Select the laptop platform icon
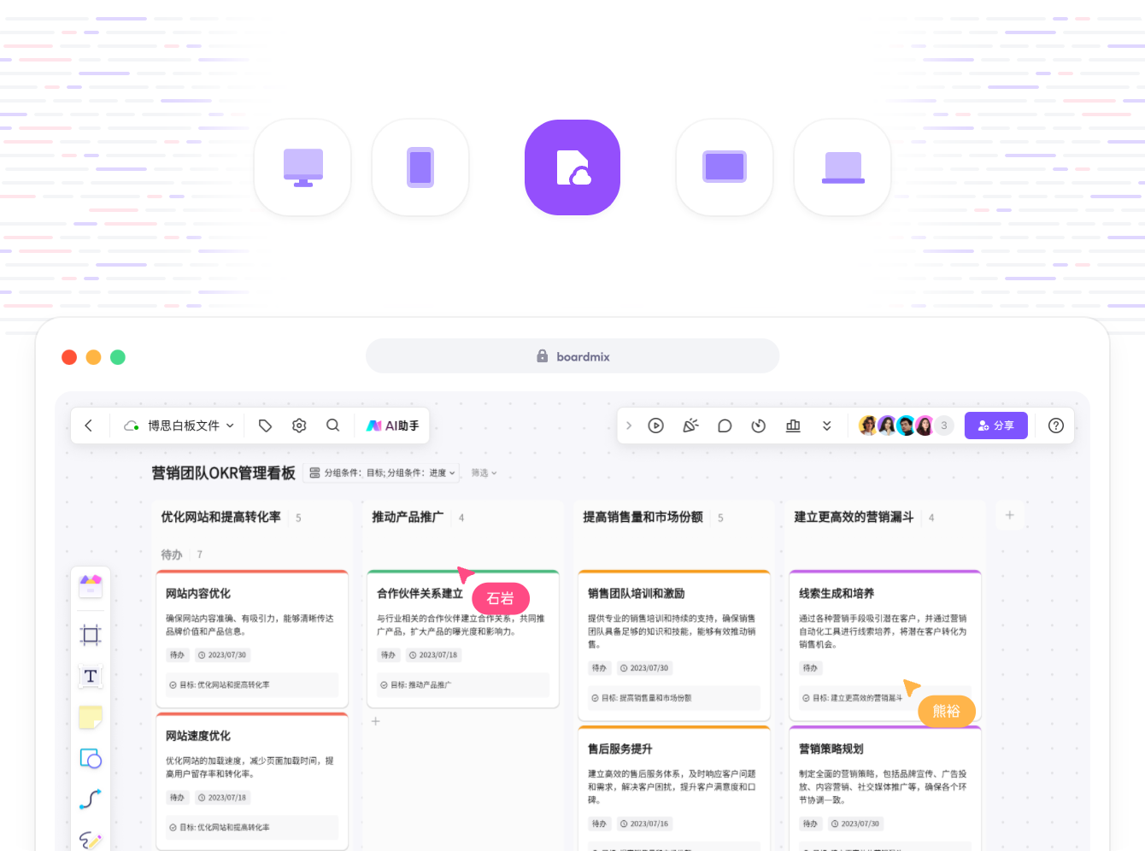Screen dimensions: 1145x851 point(843,167)
